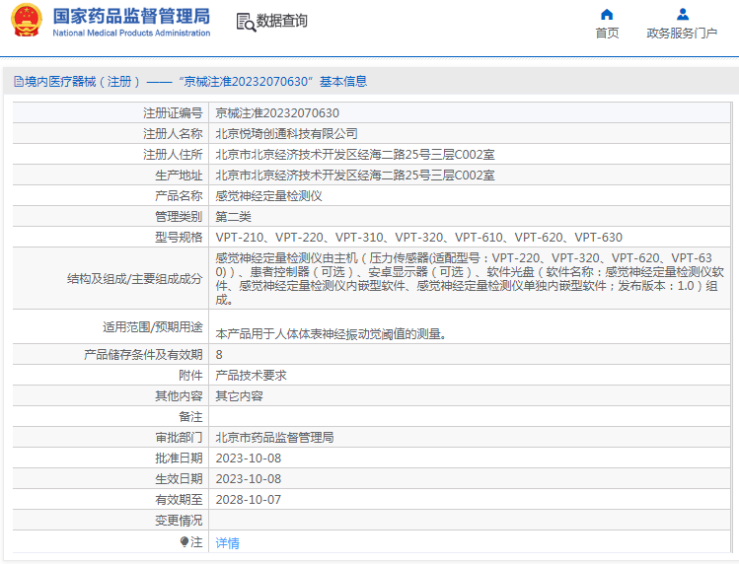The height and width of the screenshot is (564, 739).
Task: Click the 有效期至 label
Action: (179, 500)
